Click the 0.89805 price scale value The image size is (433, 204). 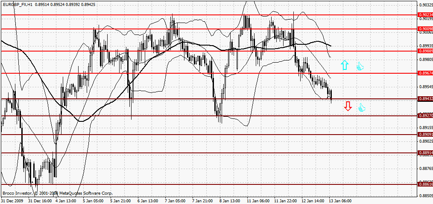click(426, 60)
